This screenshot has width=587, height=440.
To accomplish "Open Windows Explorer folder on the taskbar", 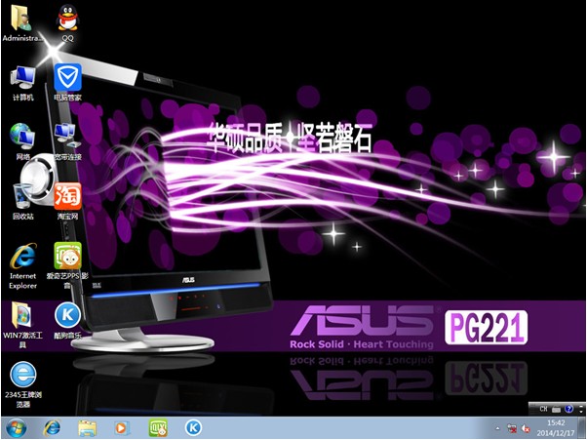I will [87, 428].
